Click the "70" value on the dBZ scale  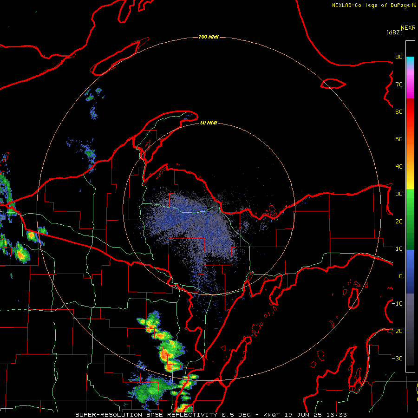(x=399, y=85)
